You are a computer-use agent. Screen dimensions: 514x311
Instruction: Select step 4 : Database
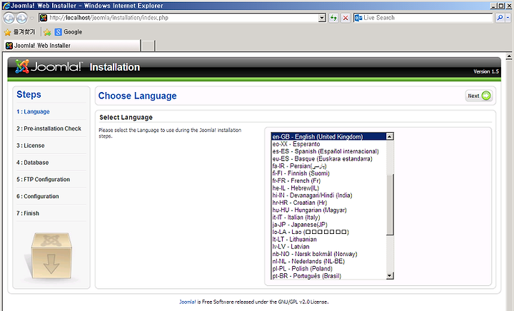tap(32, 163)
